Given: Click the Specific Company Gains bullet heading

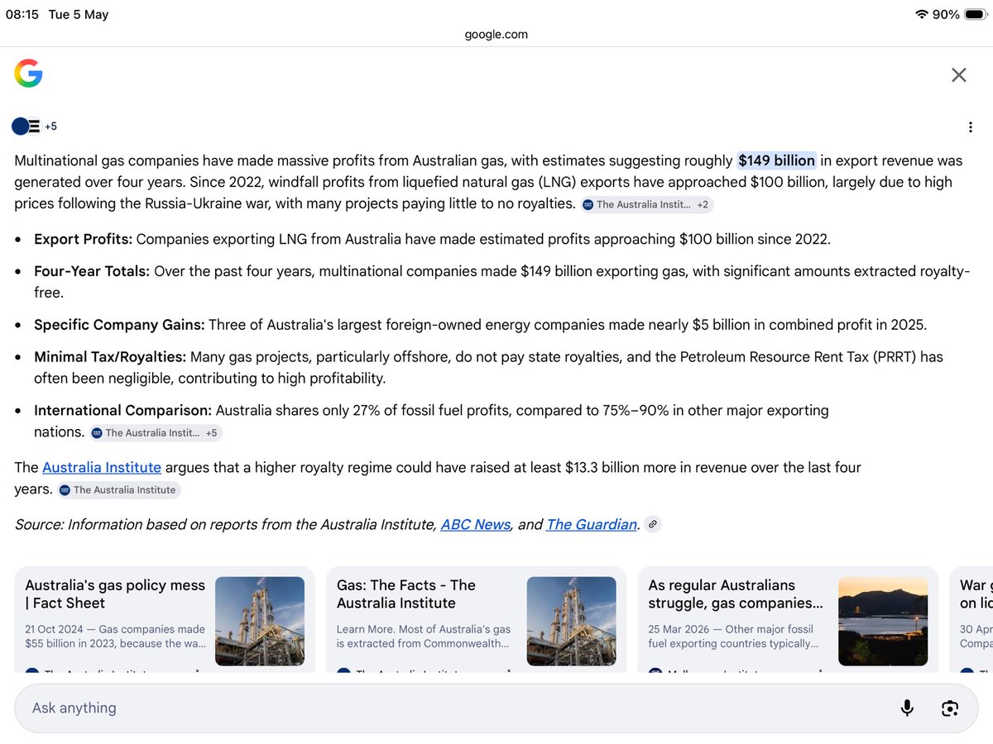Looking at the screenshot, I should point(119,325).
